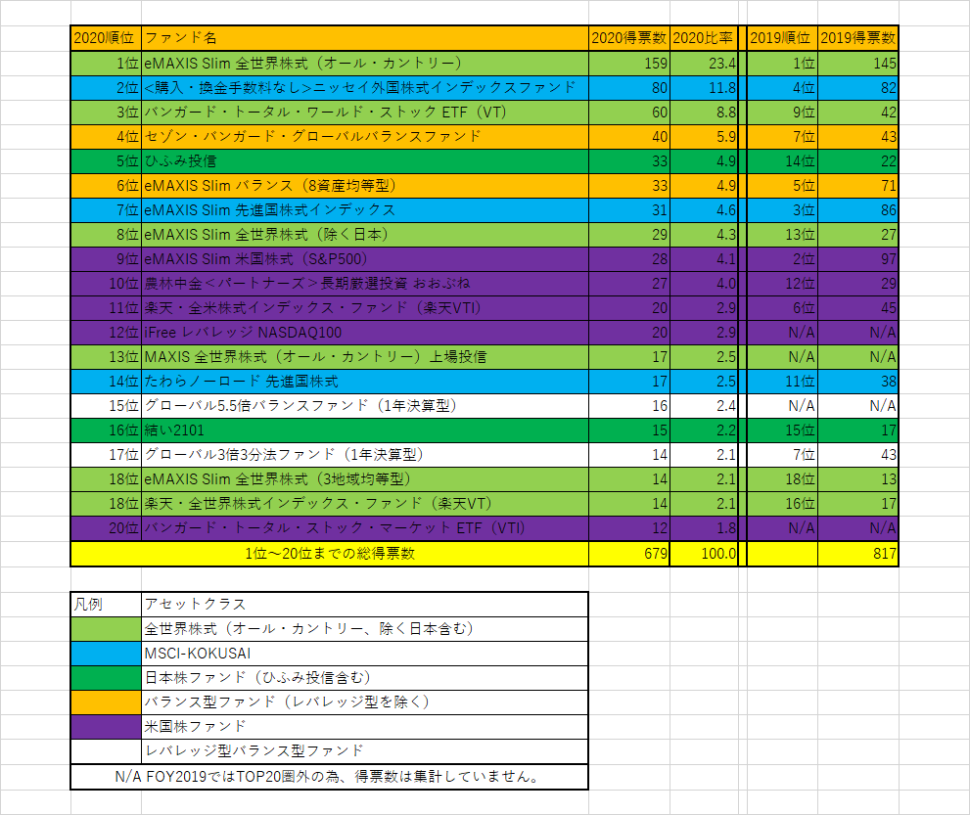Select the 14位 2019 rank cell
Image resolution: width=970 pixels, height=815 pixels.
point(782,160)
